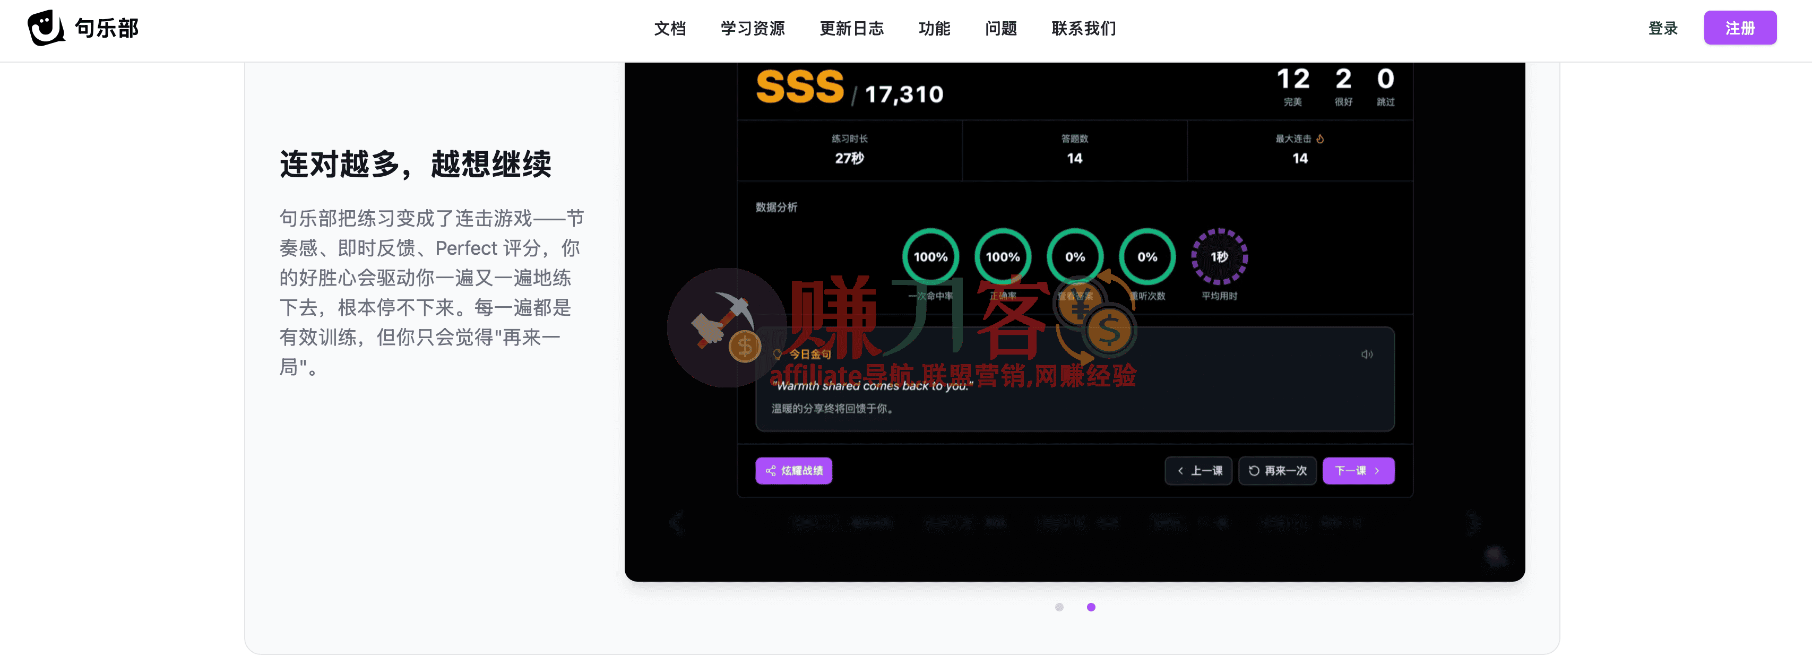Open the 学习资源 menu item
Viewport: 1812px width, 656px height.
[752, 28]
